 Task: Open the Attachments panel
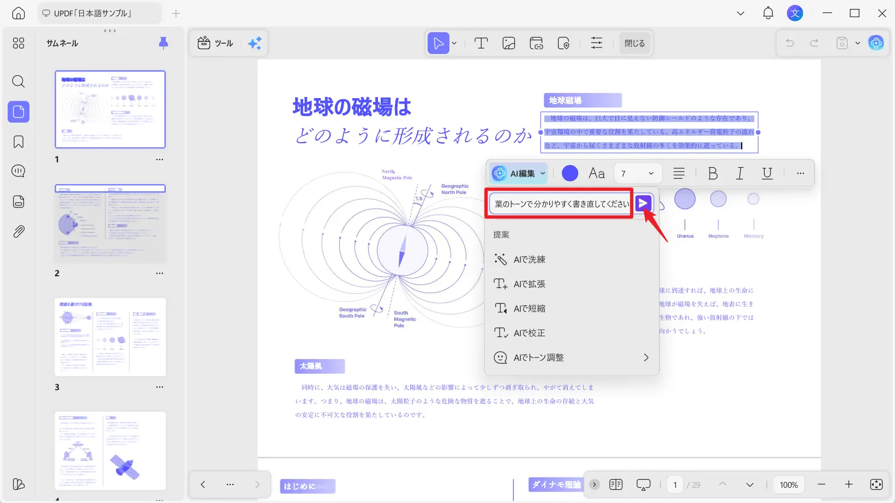tap(18, 231)
